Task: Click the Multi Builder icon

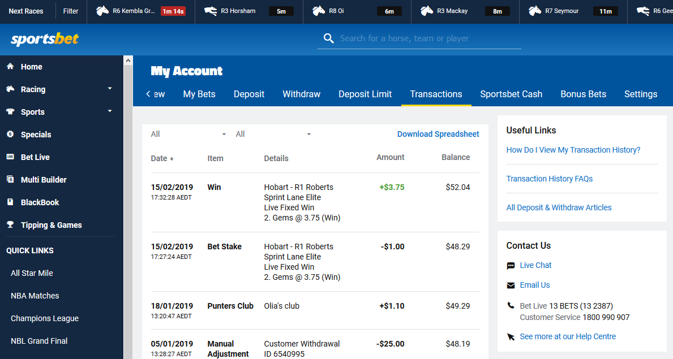Action: (x=10, y=179)
